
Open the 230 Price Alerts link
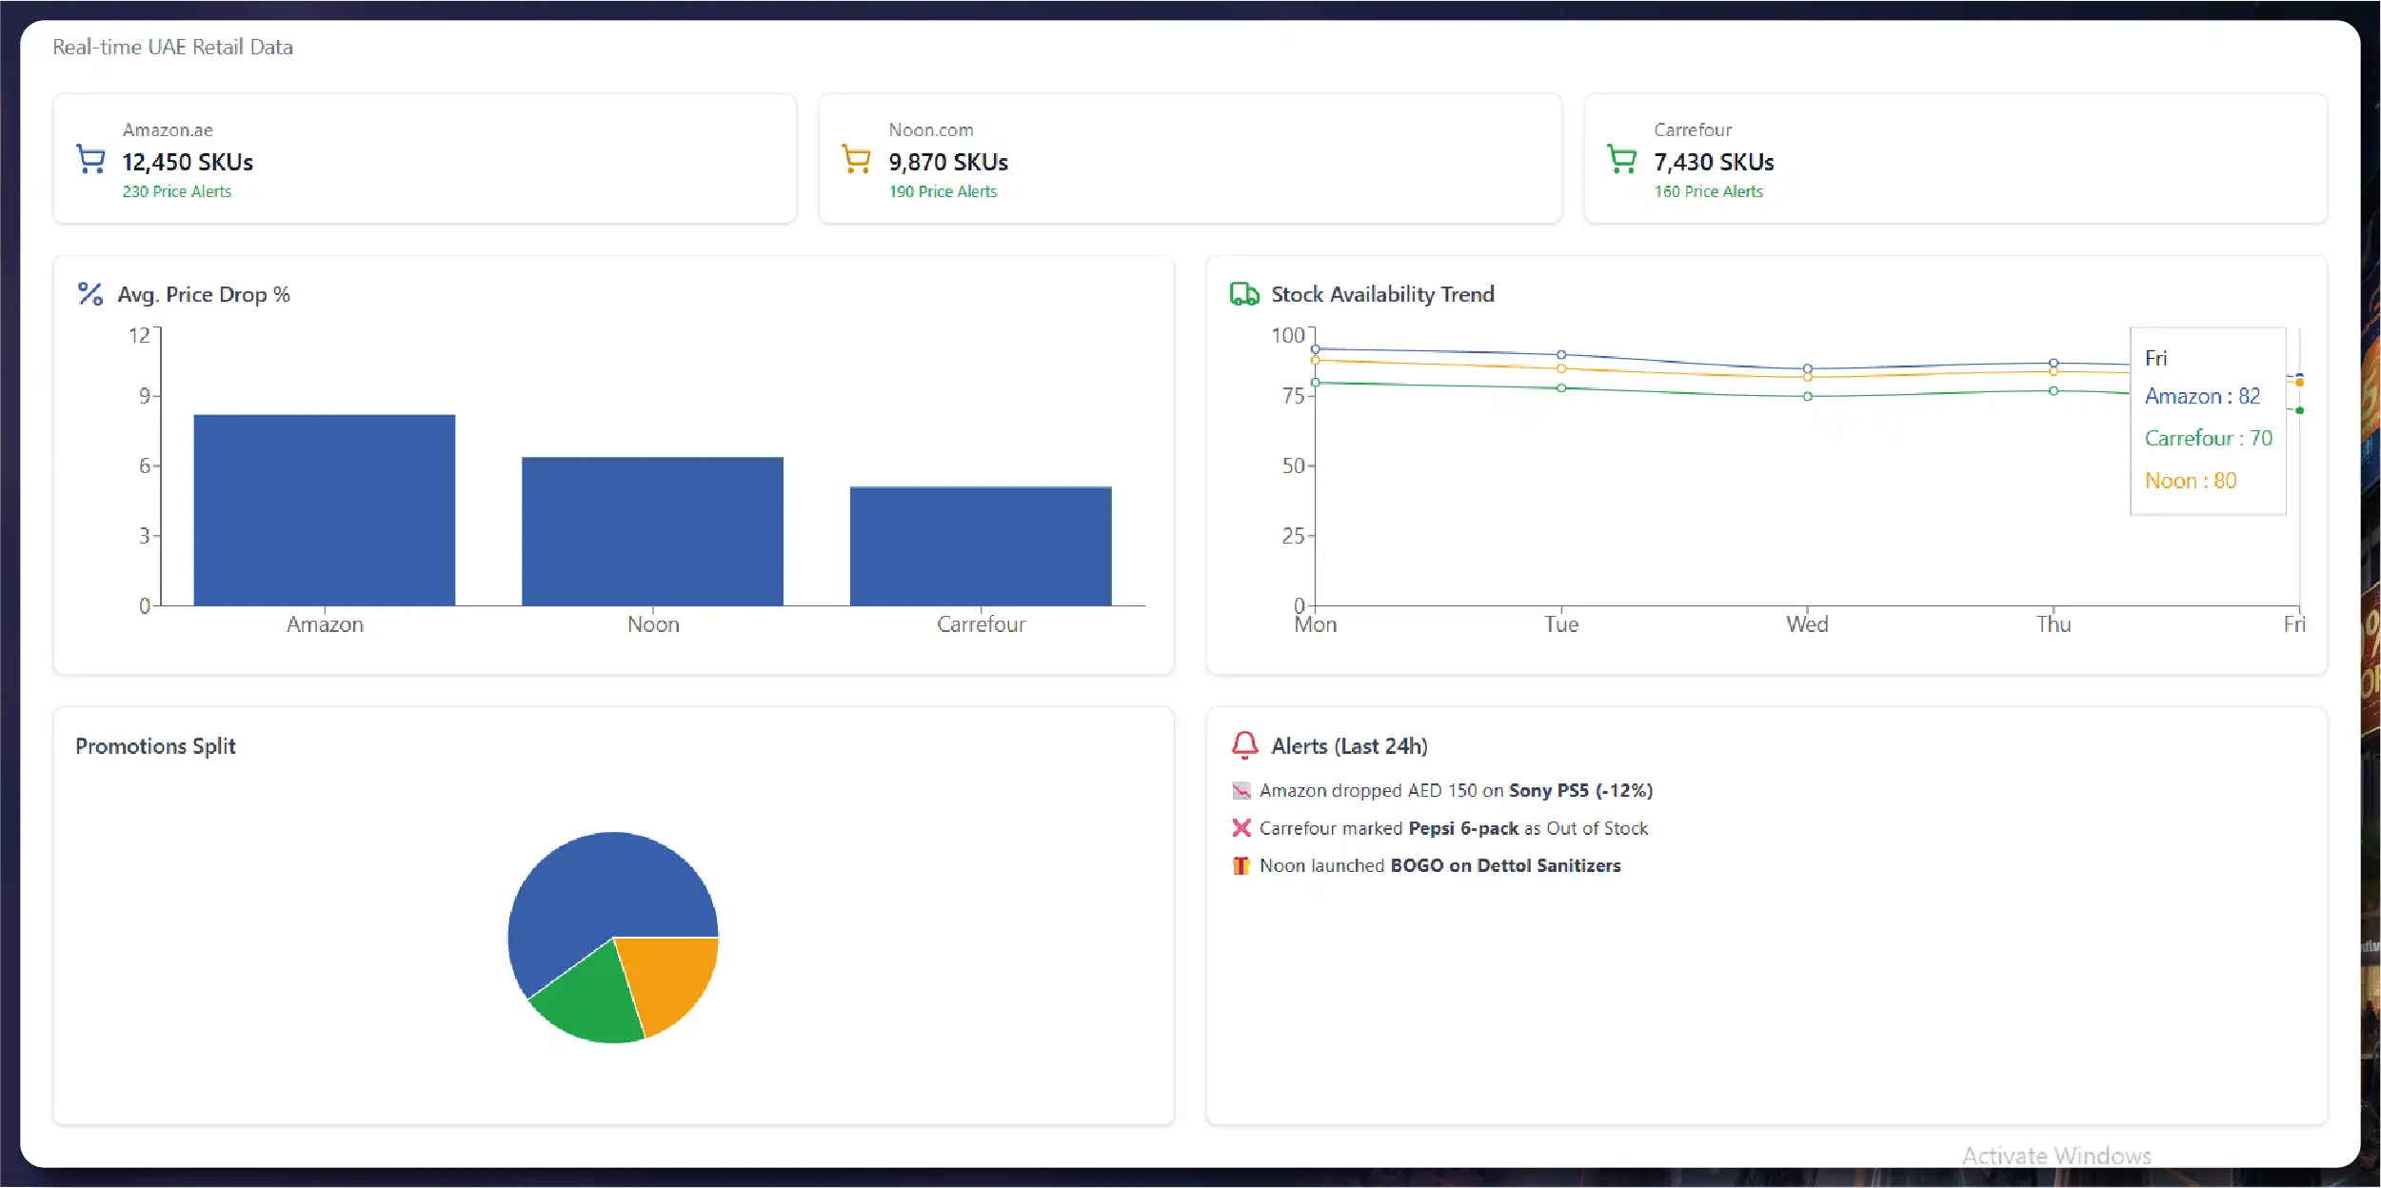click(x=176, y=191)
